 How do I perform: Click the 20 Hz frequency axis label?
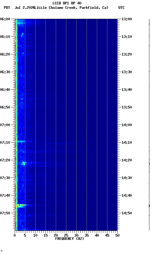click(x=56, y=235)
